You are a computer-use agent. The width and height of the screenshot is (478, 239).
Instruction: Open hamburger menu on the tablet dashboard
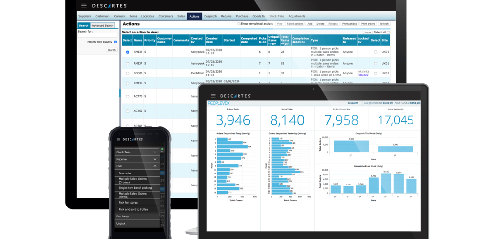pos(213,96)
